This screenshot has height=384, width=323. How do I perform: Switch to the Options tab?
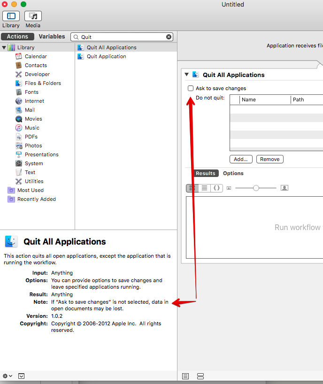233,173
